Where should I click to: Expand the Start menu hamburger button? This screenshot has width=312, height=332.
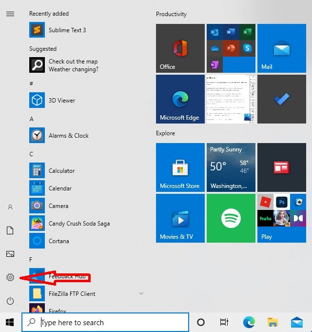pos(10,14)
